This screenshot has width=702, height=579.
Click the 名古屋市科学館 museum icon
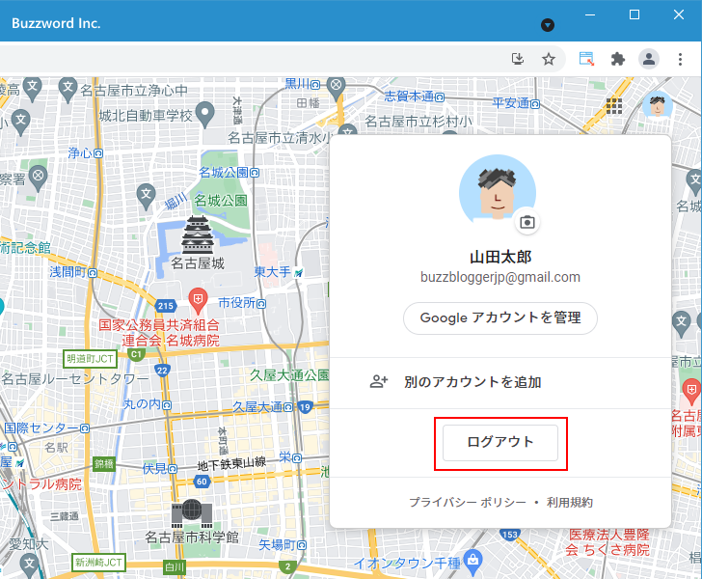pyautogui.click(x=192, y=513)
